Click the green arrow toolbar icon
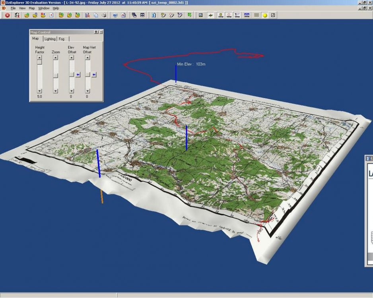 point(189,15)
